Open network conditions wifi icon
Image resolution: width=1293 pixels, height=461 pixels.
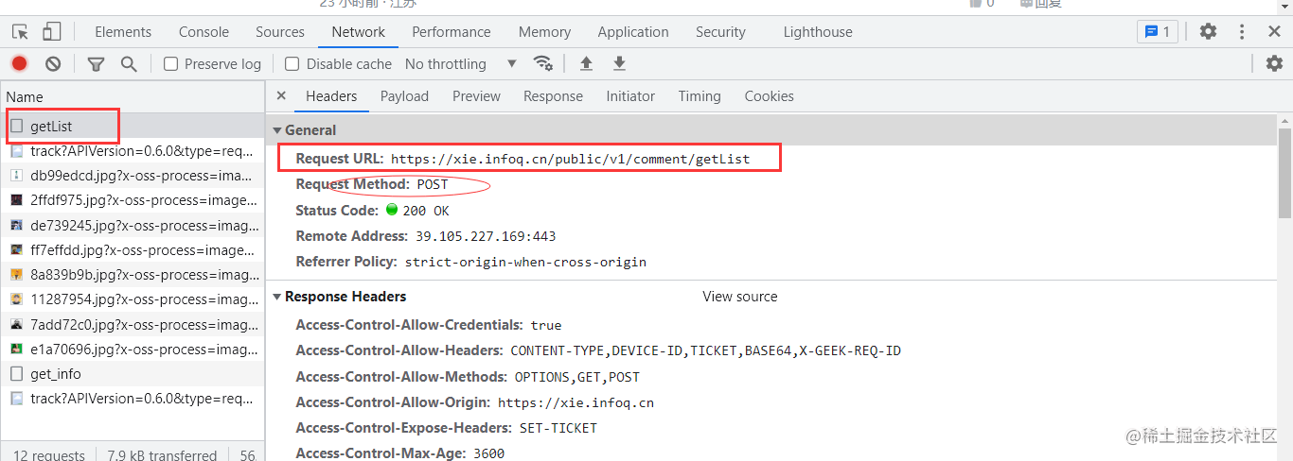click(543, 64)
